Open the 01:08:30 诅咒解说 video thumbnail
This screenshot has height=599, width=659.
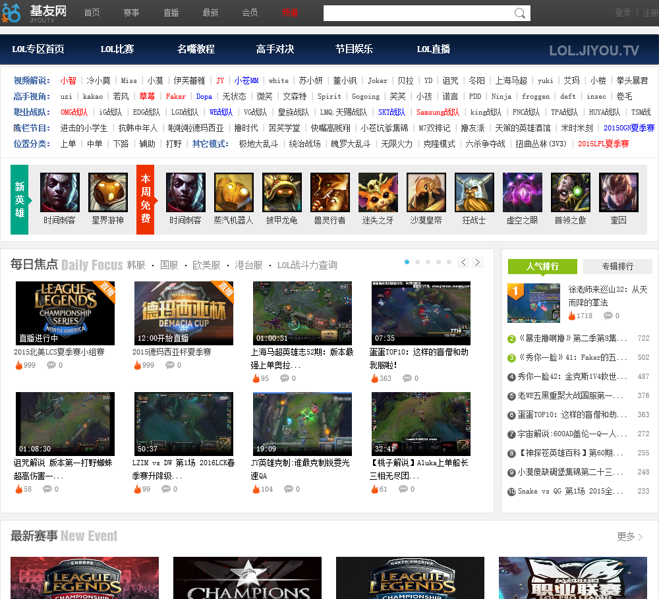click(65, 424)
